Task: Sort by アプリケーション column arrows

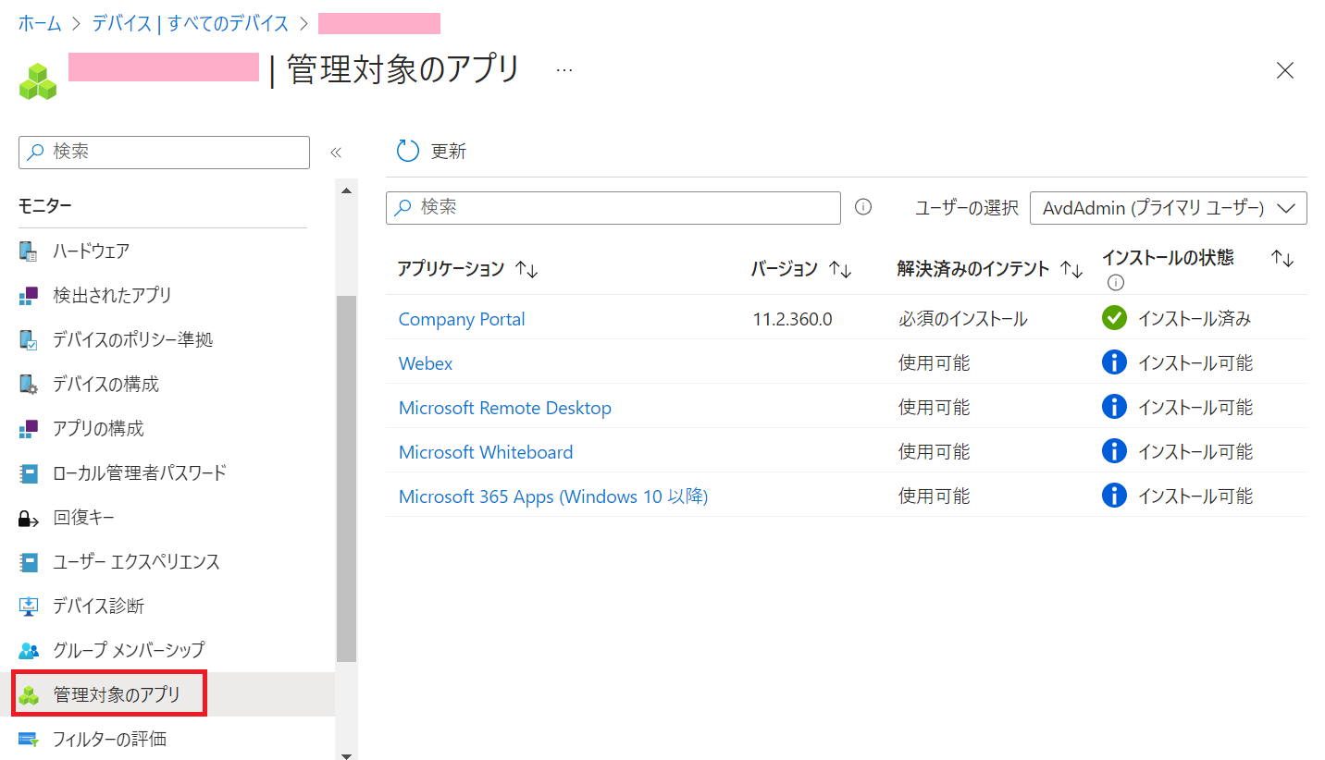Action: pyautogui.click(x=526, y=269)
